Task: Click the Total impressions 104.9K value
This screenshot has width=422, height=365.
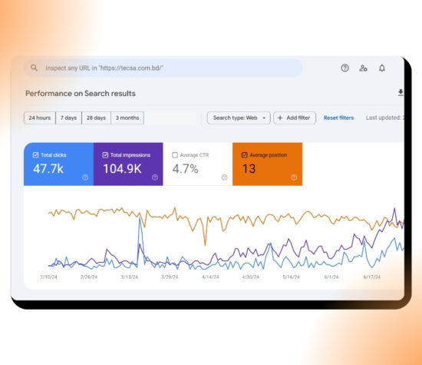Action: coord(122,169)
